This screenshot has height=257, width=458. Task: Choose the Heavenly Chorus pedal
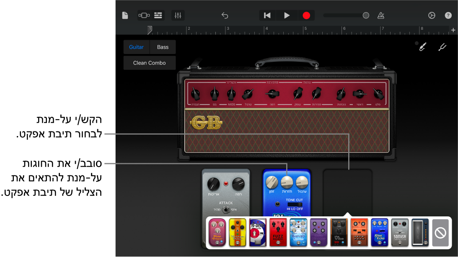298,233
